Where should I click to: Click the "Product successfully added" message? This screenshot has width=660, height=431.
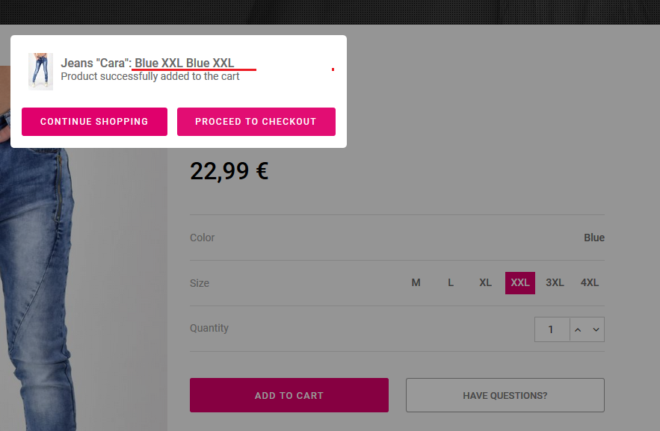pos(150,76)
